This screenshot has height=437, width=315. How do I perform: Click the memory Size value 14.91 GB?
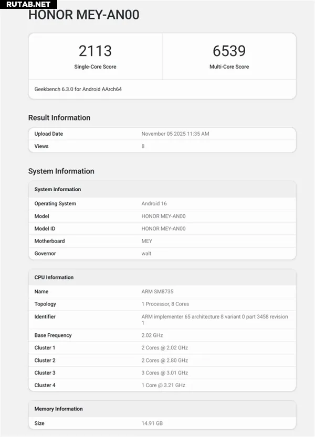click(x=152, y=423)
